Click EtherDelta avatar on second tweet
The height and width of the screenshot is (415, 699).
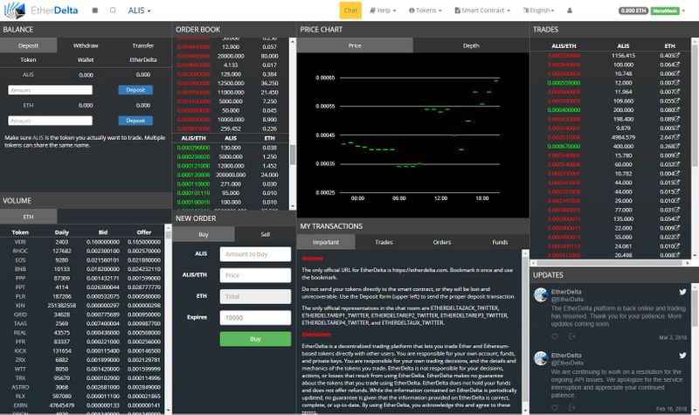(x=541, y=358)
